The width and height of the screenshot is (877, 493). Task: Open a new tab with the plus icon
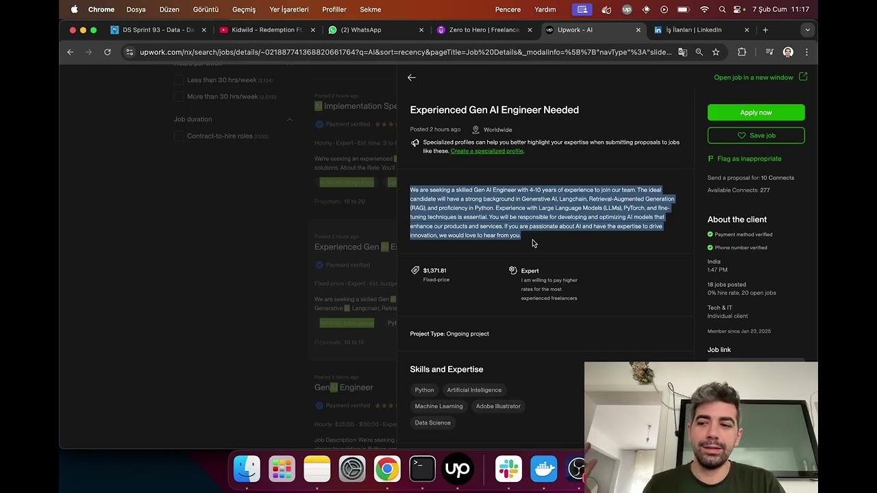(765, 29)
